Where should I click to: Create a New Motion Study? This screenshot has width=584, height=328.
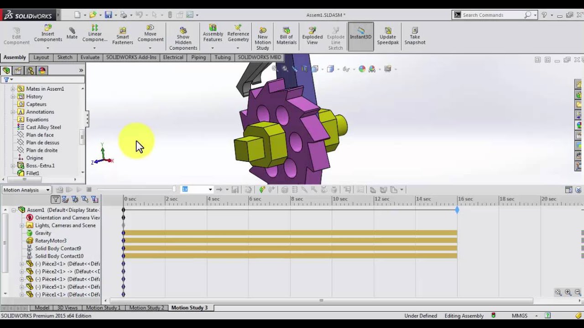263,39
